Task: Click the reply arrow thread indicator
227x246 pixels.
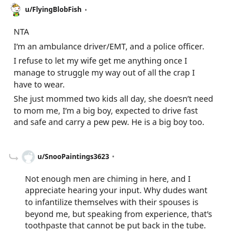Action: click(14, 157)
